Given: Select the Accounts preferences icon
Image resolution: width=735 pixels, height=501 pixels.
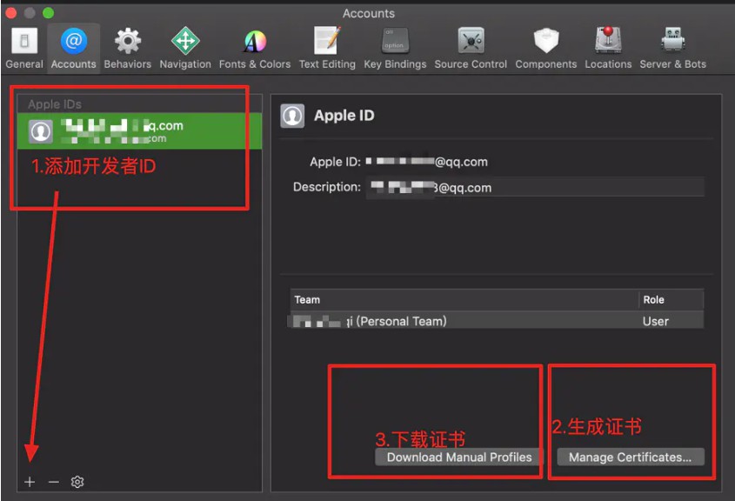Looking at the screenshot, I should point(73,48).
